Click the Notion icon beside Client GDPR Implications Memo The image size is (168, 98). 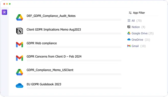pyautogui.click(x=20, y=31)
